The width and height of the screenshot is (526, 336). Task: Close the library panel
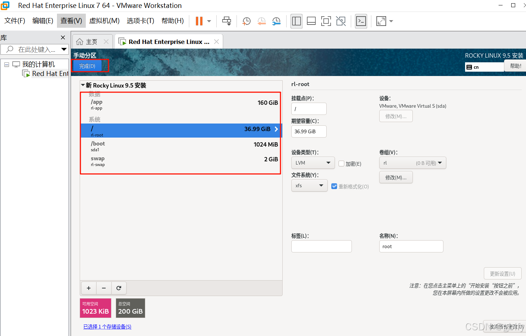point(63,37)
